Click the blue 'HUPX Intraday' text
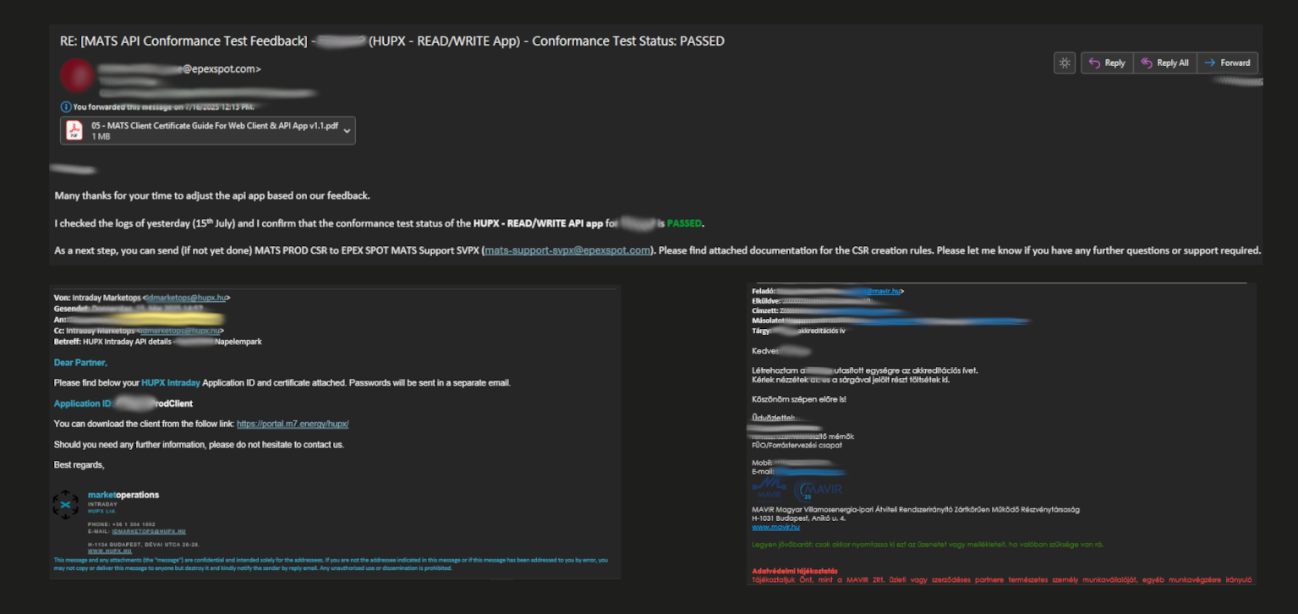The image size is (1298, 614). tap(171, 382)
